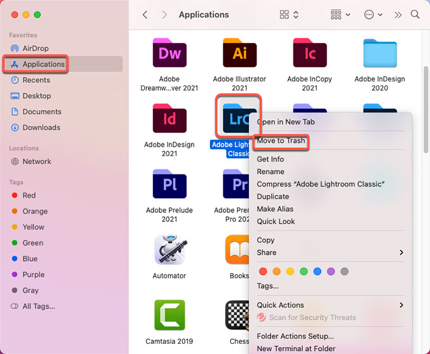The image size is (430, 354).
Task: Click the "Adobe InDesign 2021" label
Action: [x=169, y=149]
